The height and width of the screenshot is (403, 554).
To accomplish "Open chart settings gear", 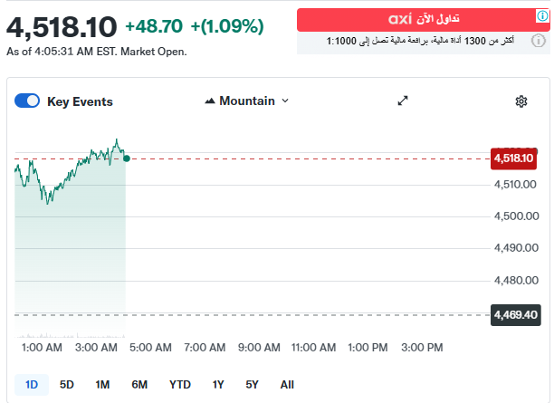I will pos(521,101).
